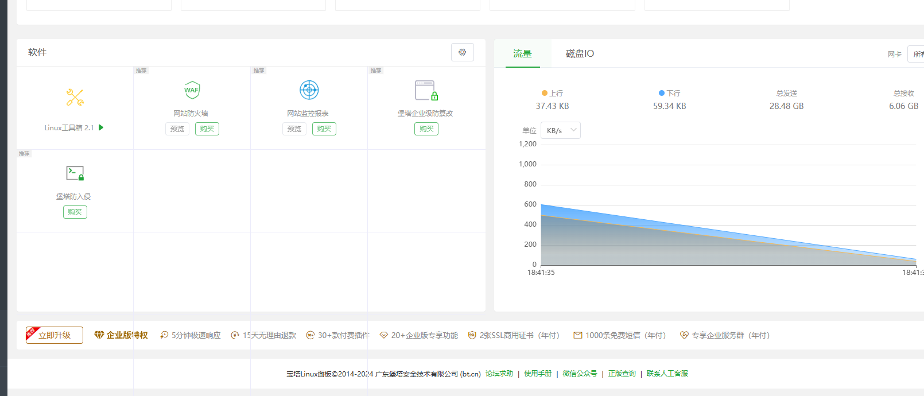Buy 堡塔企业级防篡改 with 购买 button
Screen dimensions: 924x396
point(426,129)
